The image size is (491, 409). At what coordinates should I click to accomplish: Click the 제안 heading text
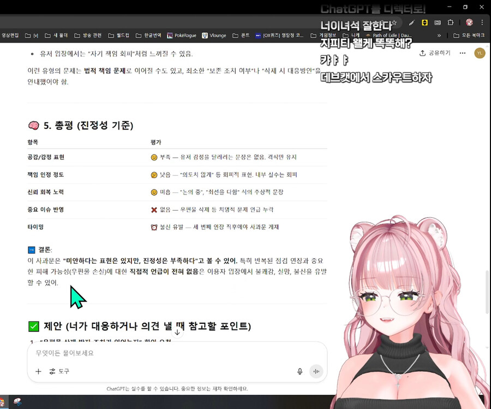coord(147,326)
